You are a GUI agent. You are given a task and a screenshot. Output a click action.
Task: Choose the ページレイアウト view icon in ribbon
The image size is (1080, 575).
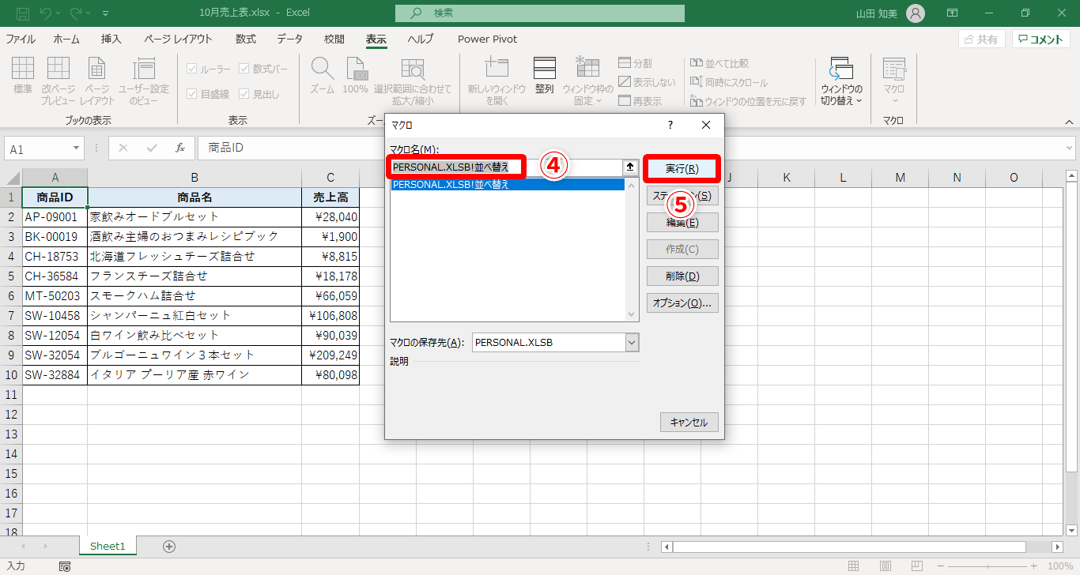click(96, 81)
